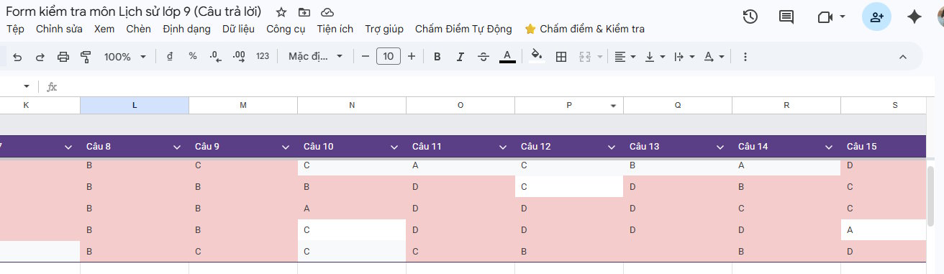Open text wrapping dropdown
The image size is (944, 274).
click(x=684, y=56)
